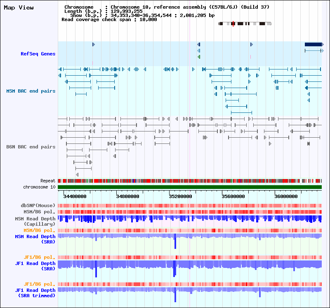Click the red marker on the chromosome ideogram

pyautogui.click(x=233, y=24)
